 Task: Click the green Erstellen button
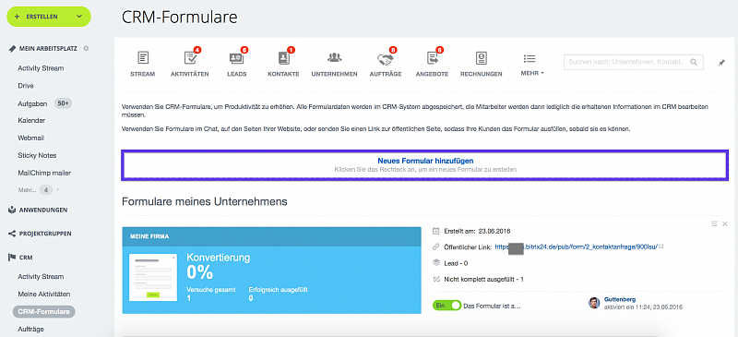point(49,17)
